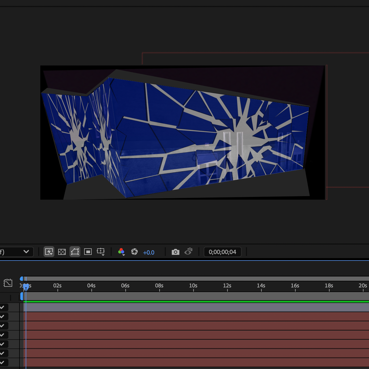Open the Graph Editor
The height and width of the screenshot is (369, 369).
(x=8, y=283)
